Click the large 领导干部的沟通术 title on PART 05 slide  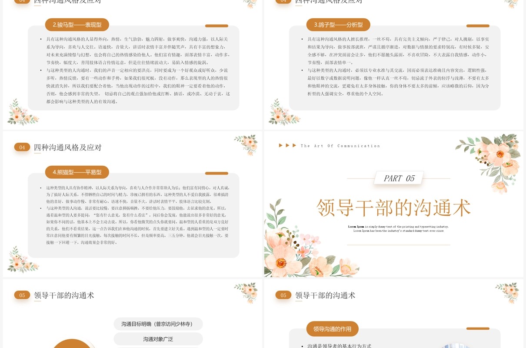point(394,207)
